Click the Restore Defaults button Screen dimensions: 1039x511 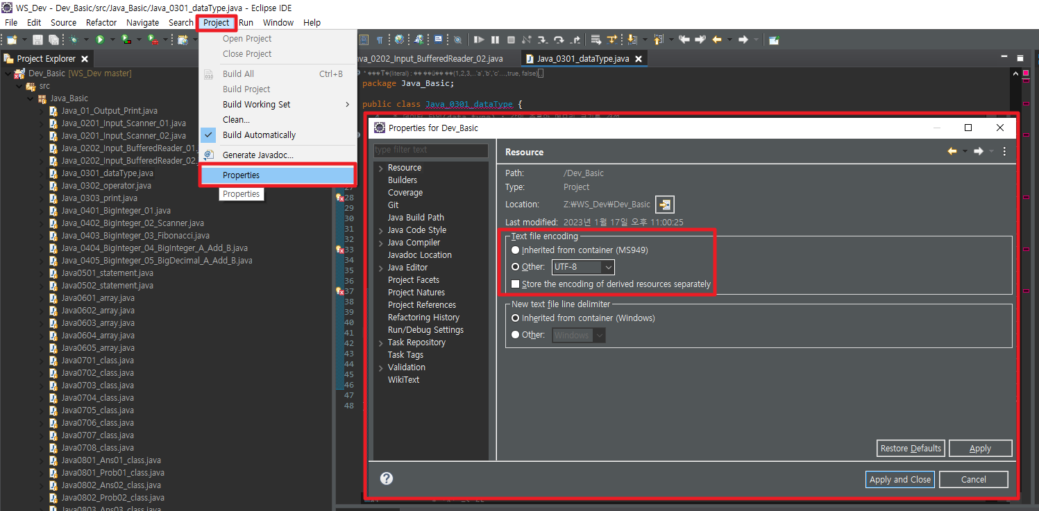(x=911, y=448)
